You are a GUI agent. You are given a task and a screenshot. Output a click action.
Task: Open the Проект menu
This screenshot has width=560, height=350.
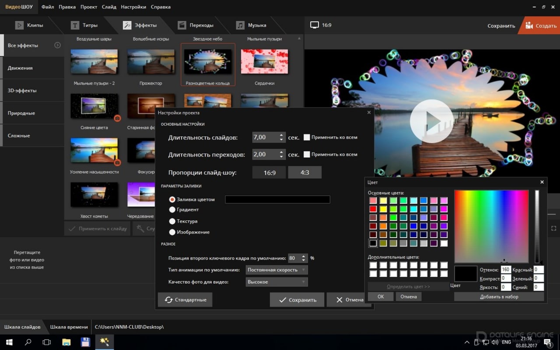(89, 7)
